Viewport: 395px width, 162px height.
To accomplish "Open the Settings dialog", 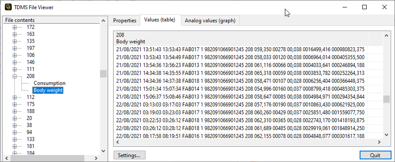I will pyautogui.click(x=129, y=155).
